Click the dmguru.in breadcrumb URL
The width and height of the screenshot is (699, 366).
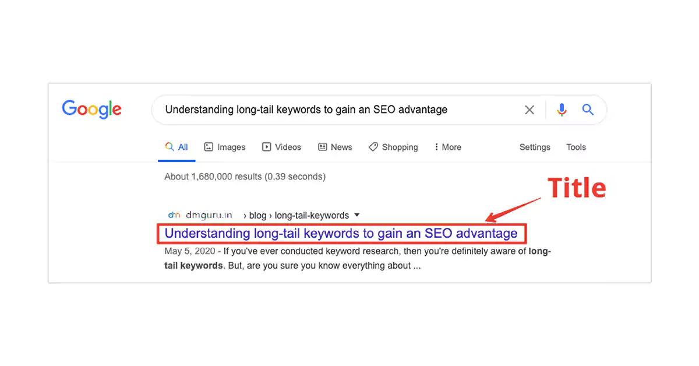pyautogui.click(x=209, y=215)
